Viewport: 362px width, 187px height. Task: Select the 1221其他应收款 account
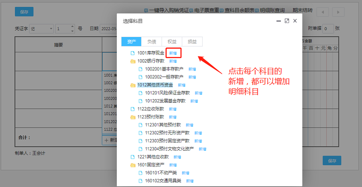(x=153, y=157)
